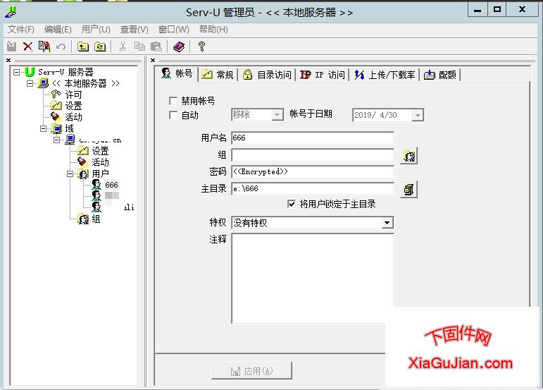Select the 用户 users node

pyautogui.click(x=101, y=173)
